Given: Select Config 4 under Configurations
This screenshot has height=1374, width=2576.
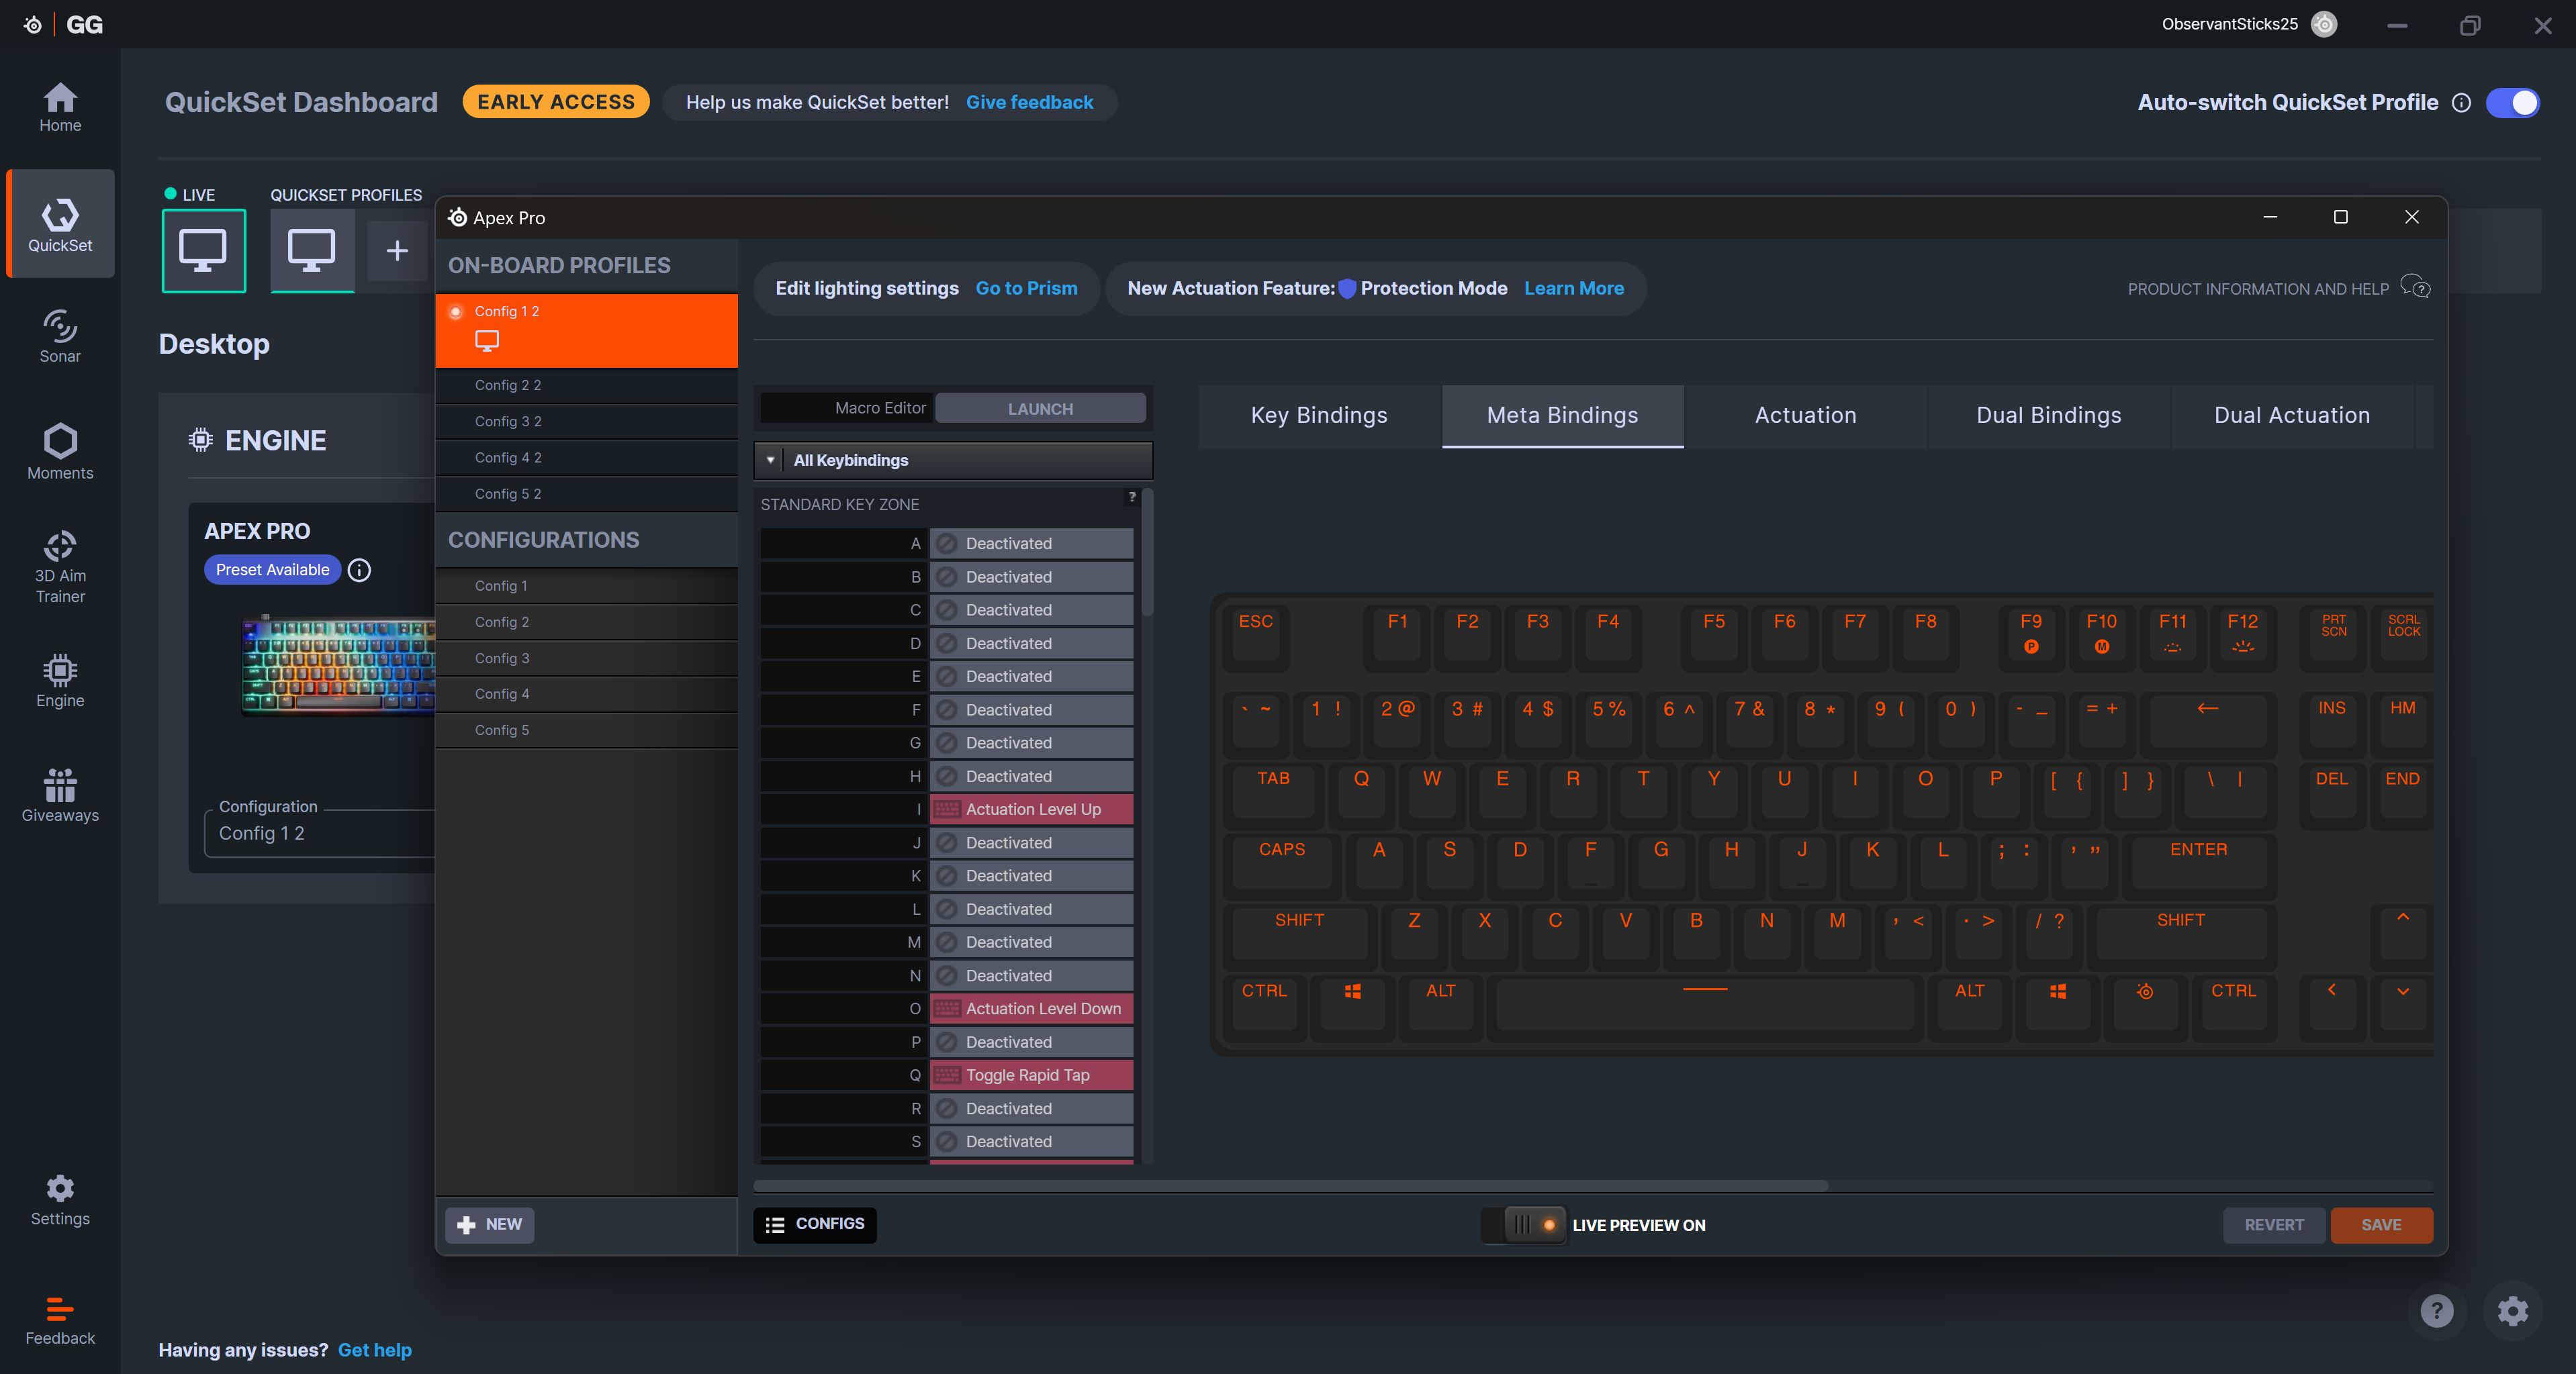Looking at the screenshot, I should [587, 695].
